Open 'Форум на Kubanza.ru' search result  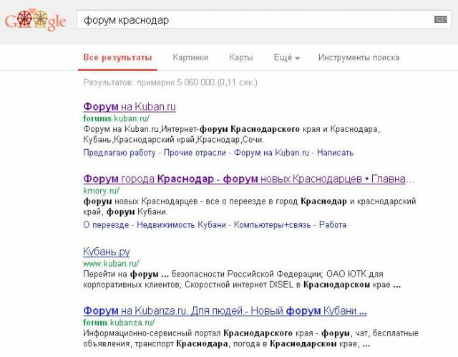click(225, 311)
